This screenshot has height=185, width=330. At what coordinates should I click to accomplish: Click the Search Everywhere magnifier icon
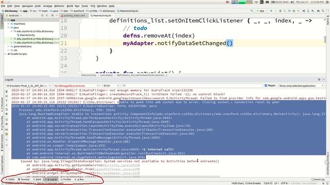[x=323, y=11]
